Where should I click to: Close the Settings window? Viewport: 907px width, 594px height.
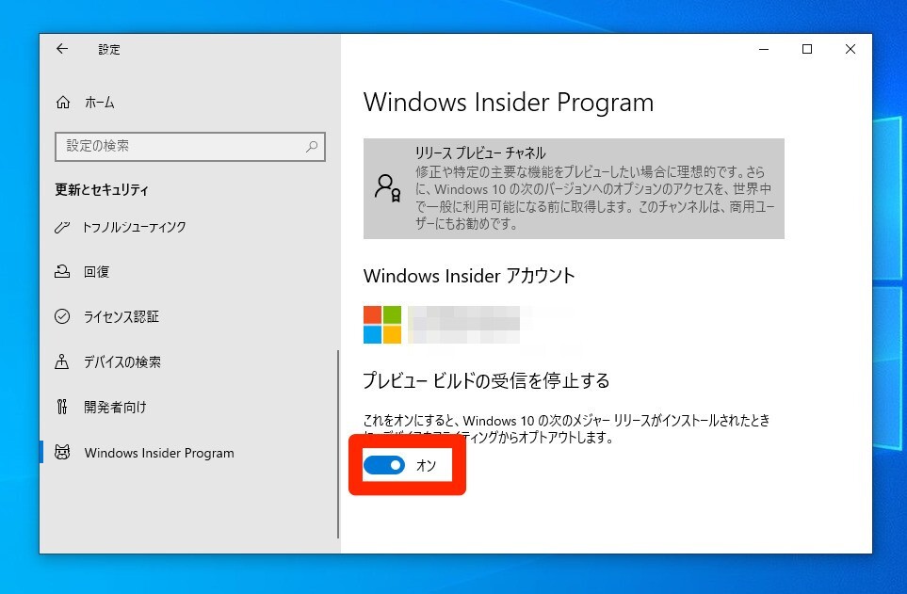[x=850, y=49]
